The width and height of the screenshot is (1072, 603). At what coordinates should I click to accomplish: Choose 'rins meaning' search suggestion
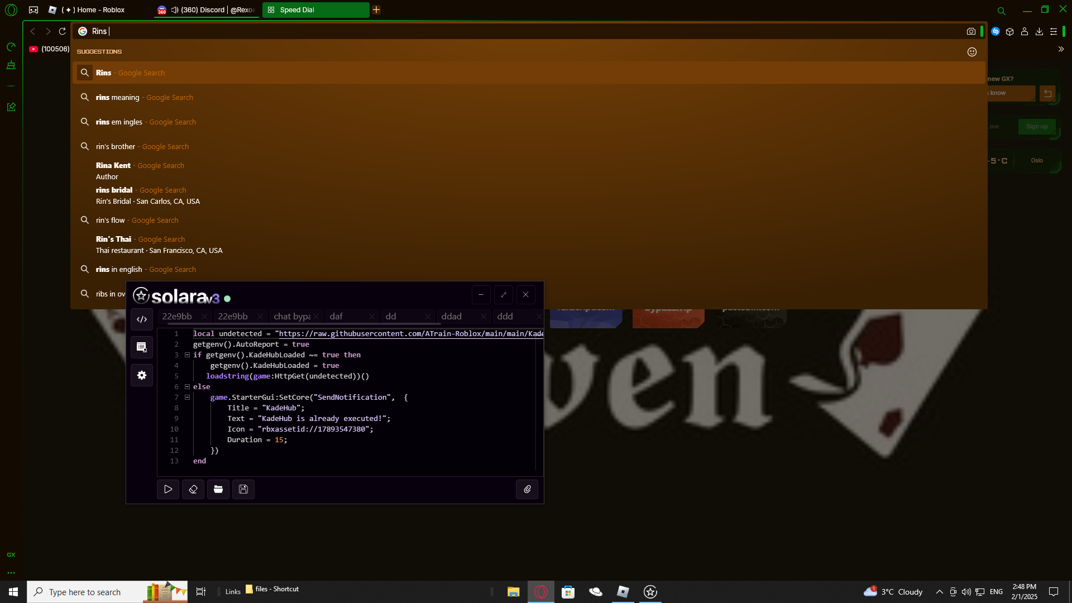118,97
